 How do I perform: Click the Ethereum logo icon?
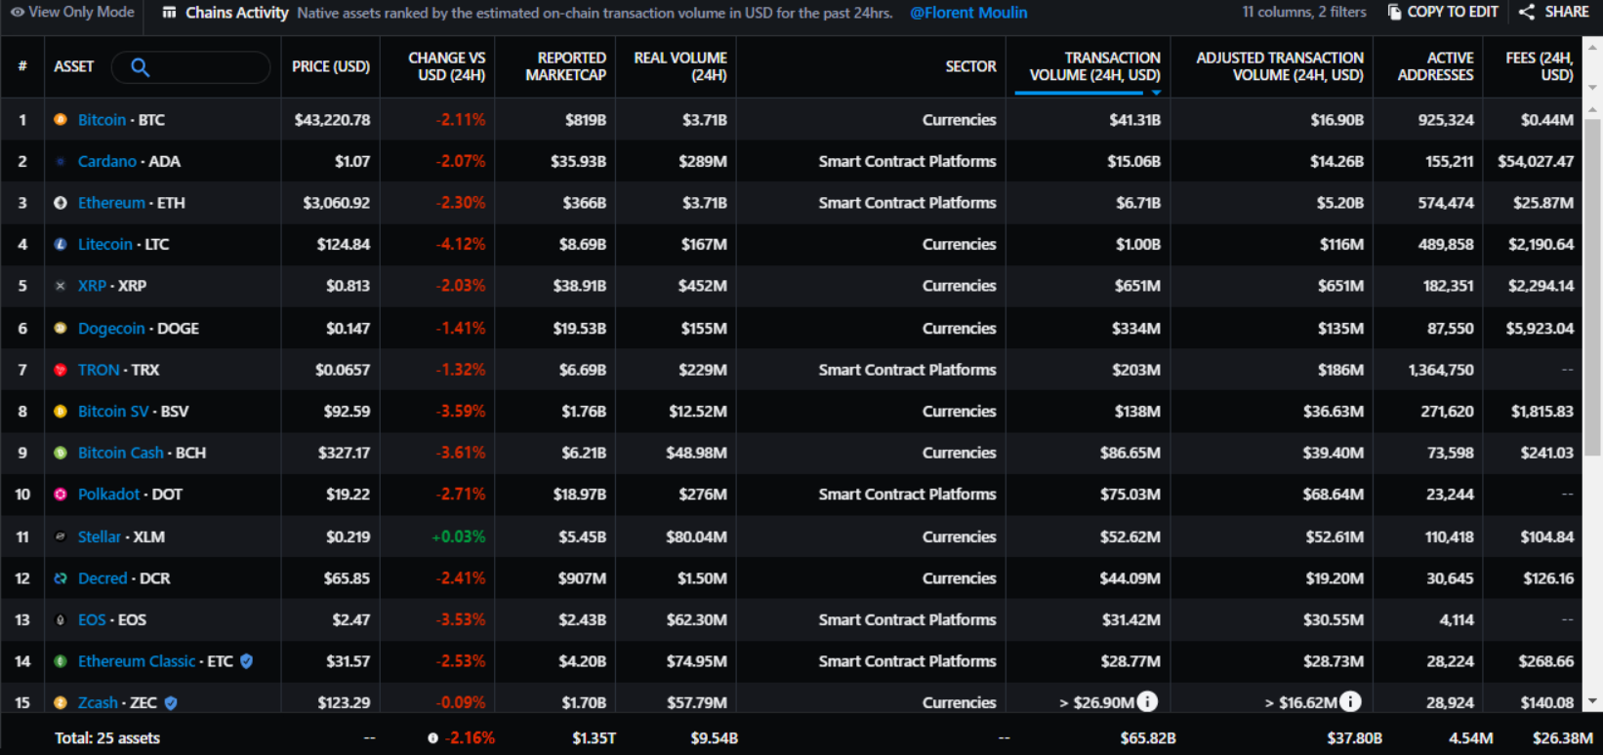point(61,203)
